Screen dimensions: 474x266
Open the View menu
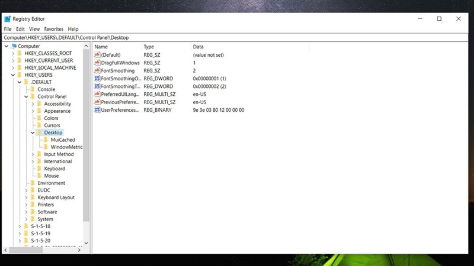[x=34, y=29]
